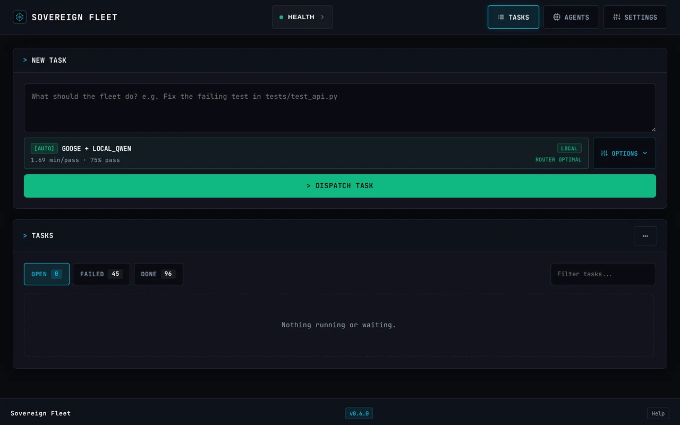This screenshot has height=425, width=680.
Task: Select the Goose + Local_Qwen agent card
Action: [306, 154]
